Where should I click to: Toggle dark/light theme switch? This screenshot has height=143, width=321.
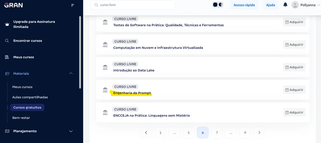point(218,5)
